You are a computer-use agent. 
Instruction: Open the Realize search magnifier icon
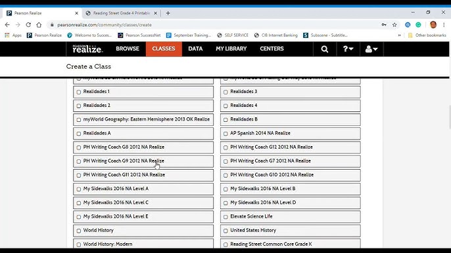coord(325,49)
